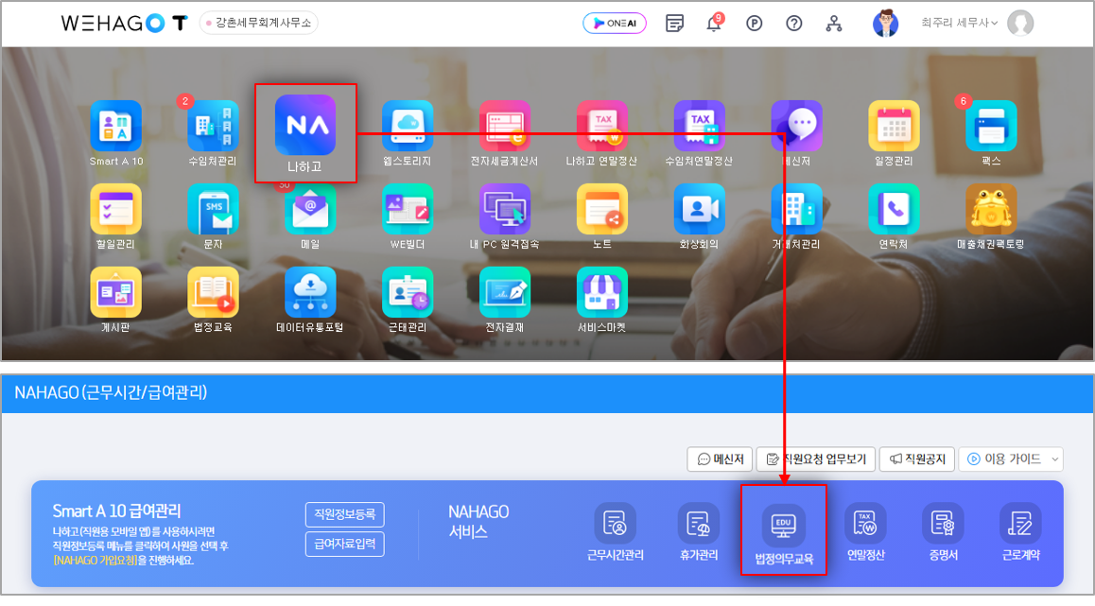Click the ONE AI button
The height and width of the screenshot is (606, 1095).
615,24
